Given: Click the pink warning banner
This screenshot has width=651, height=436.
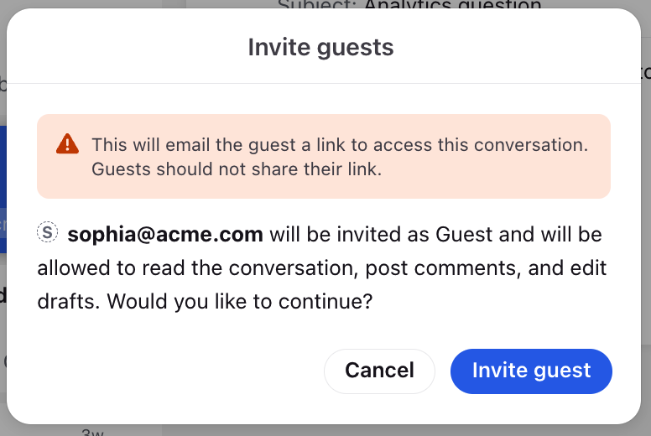Looking at the screenshot, I should (x=324, y=157).
